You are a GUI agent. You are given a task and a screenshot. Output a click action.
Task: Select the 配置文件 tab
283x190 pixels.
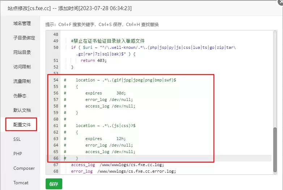click(x=22, y=124)
